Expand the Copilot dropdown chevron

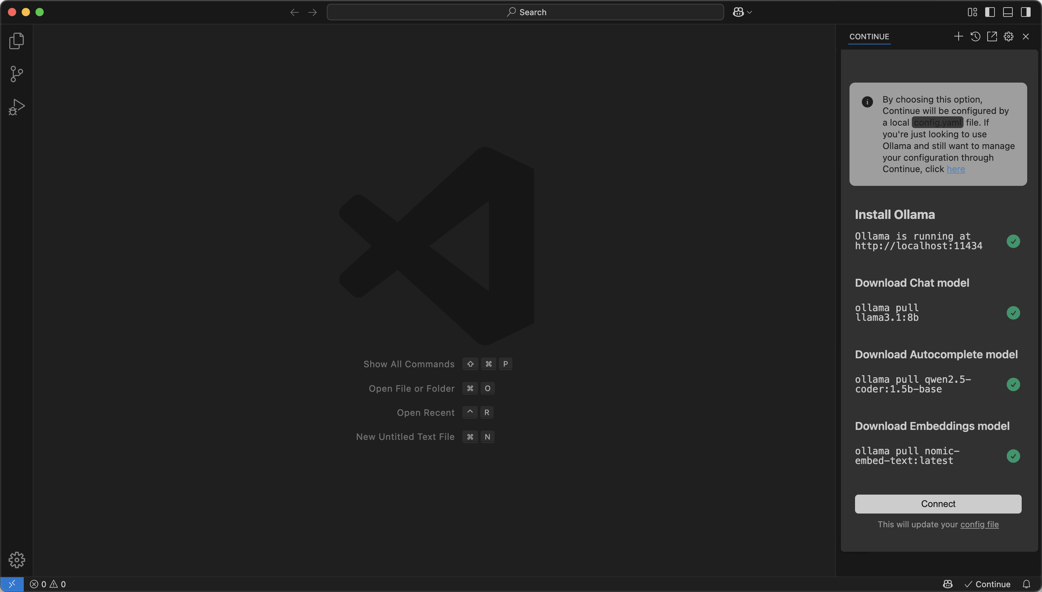[750, 12]
